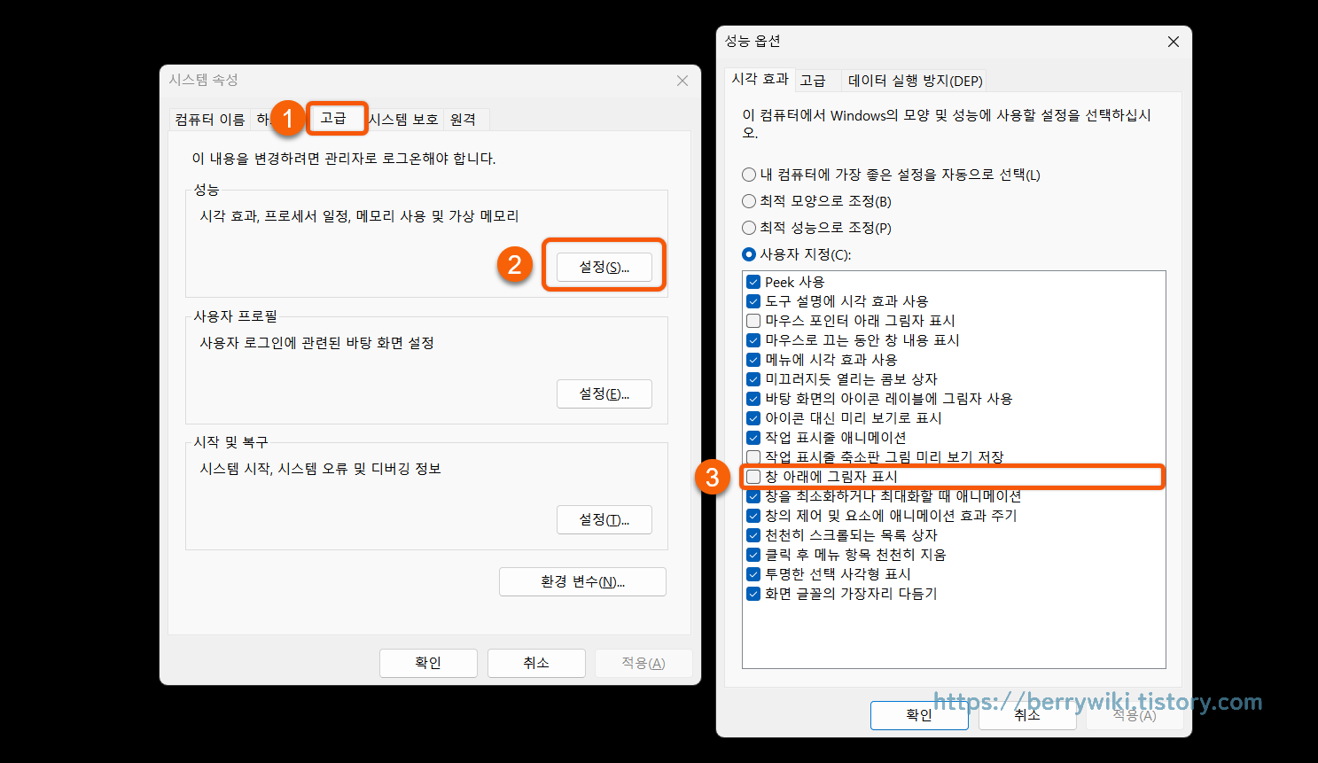Toggle 창을 최소화하거나 최대화할 때 애니메이션
This screenshot has width=1318, height=763.
click(753, 496)
